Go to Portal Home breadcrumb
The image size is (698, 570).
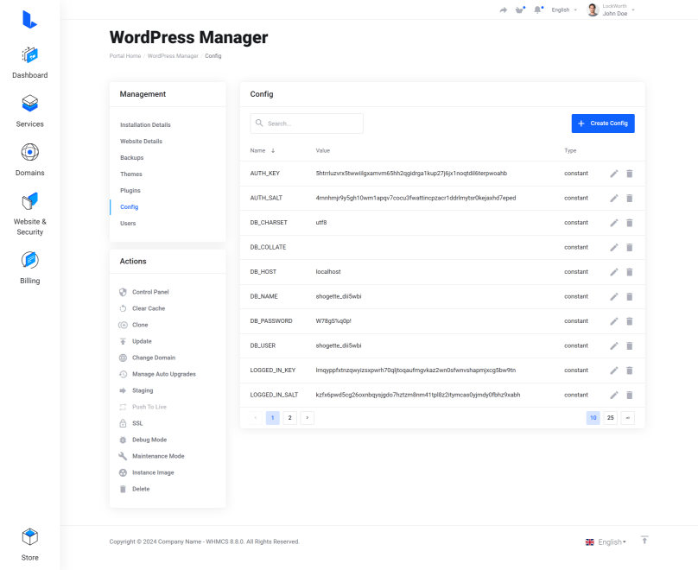pos(125,56)
